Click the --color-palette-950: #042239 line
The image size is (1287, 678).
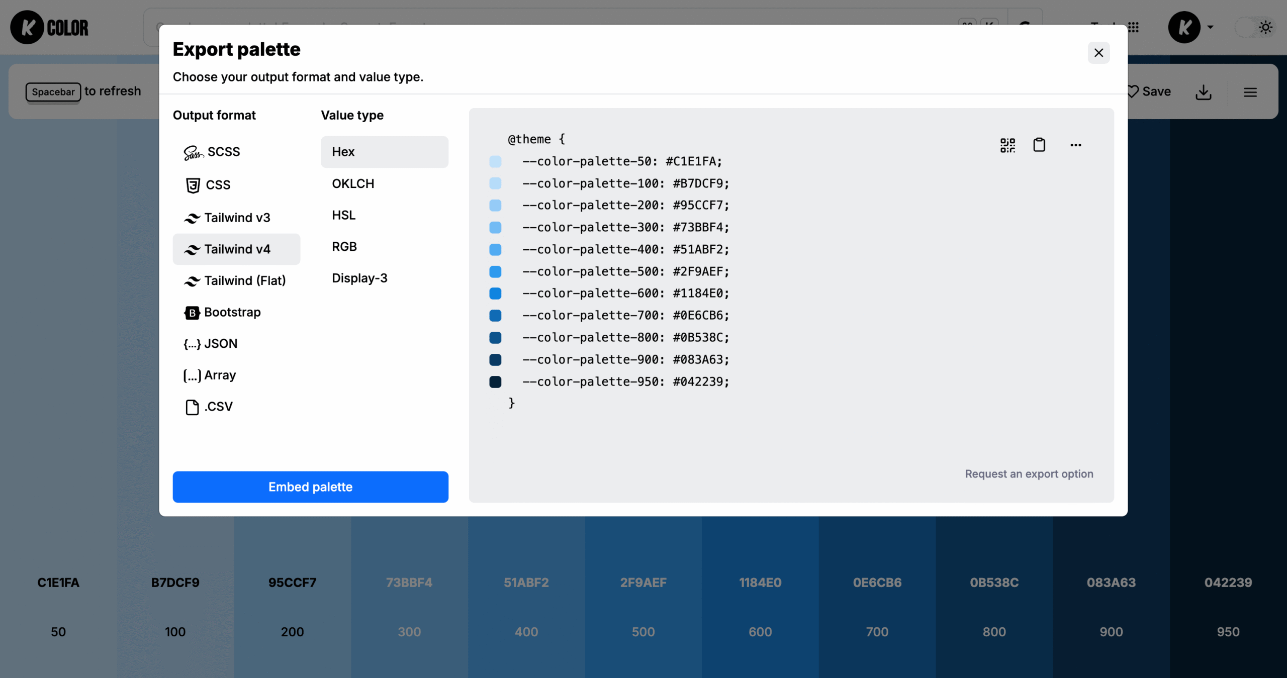pyautogui.click(x=625, y=381)
